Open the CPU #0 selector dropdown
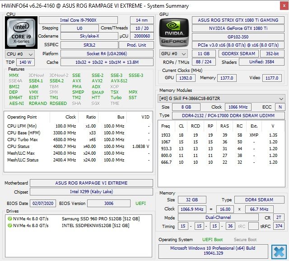 20,54
